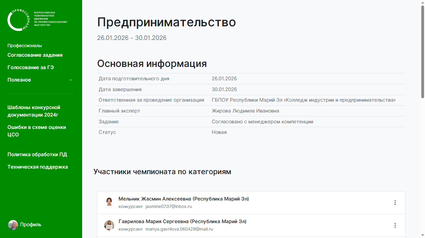Open the Профиль link

(30, 225)
